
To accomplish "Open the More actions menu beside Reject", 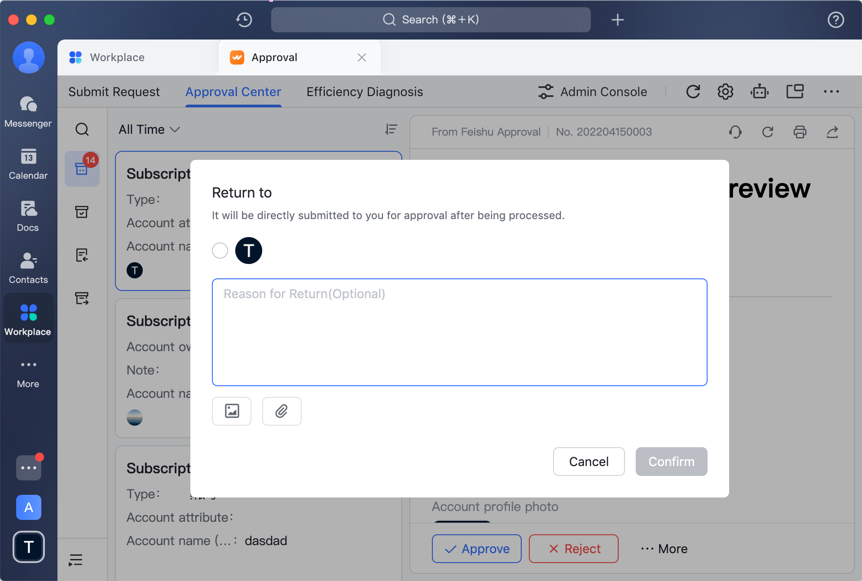I will coord(664,549).
